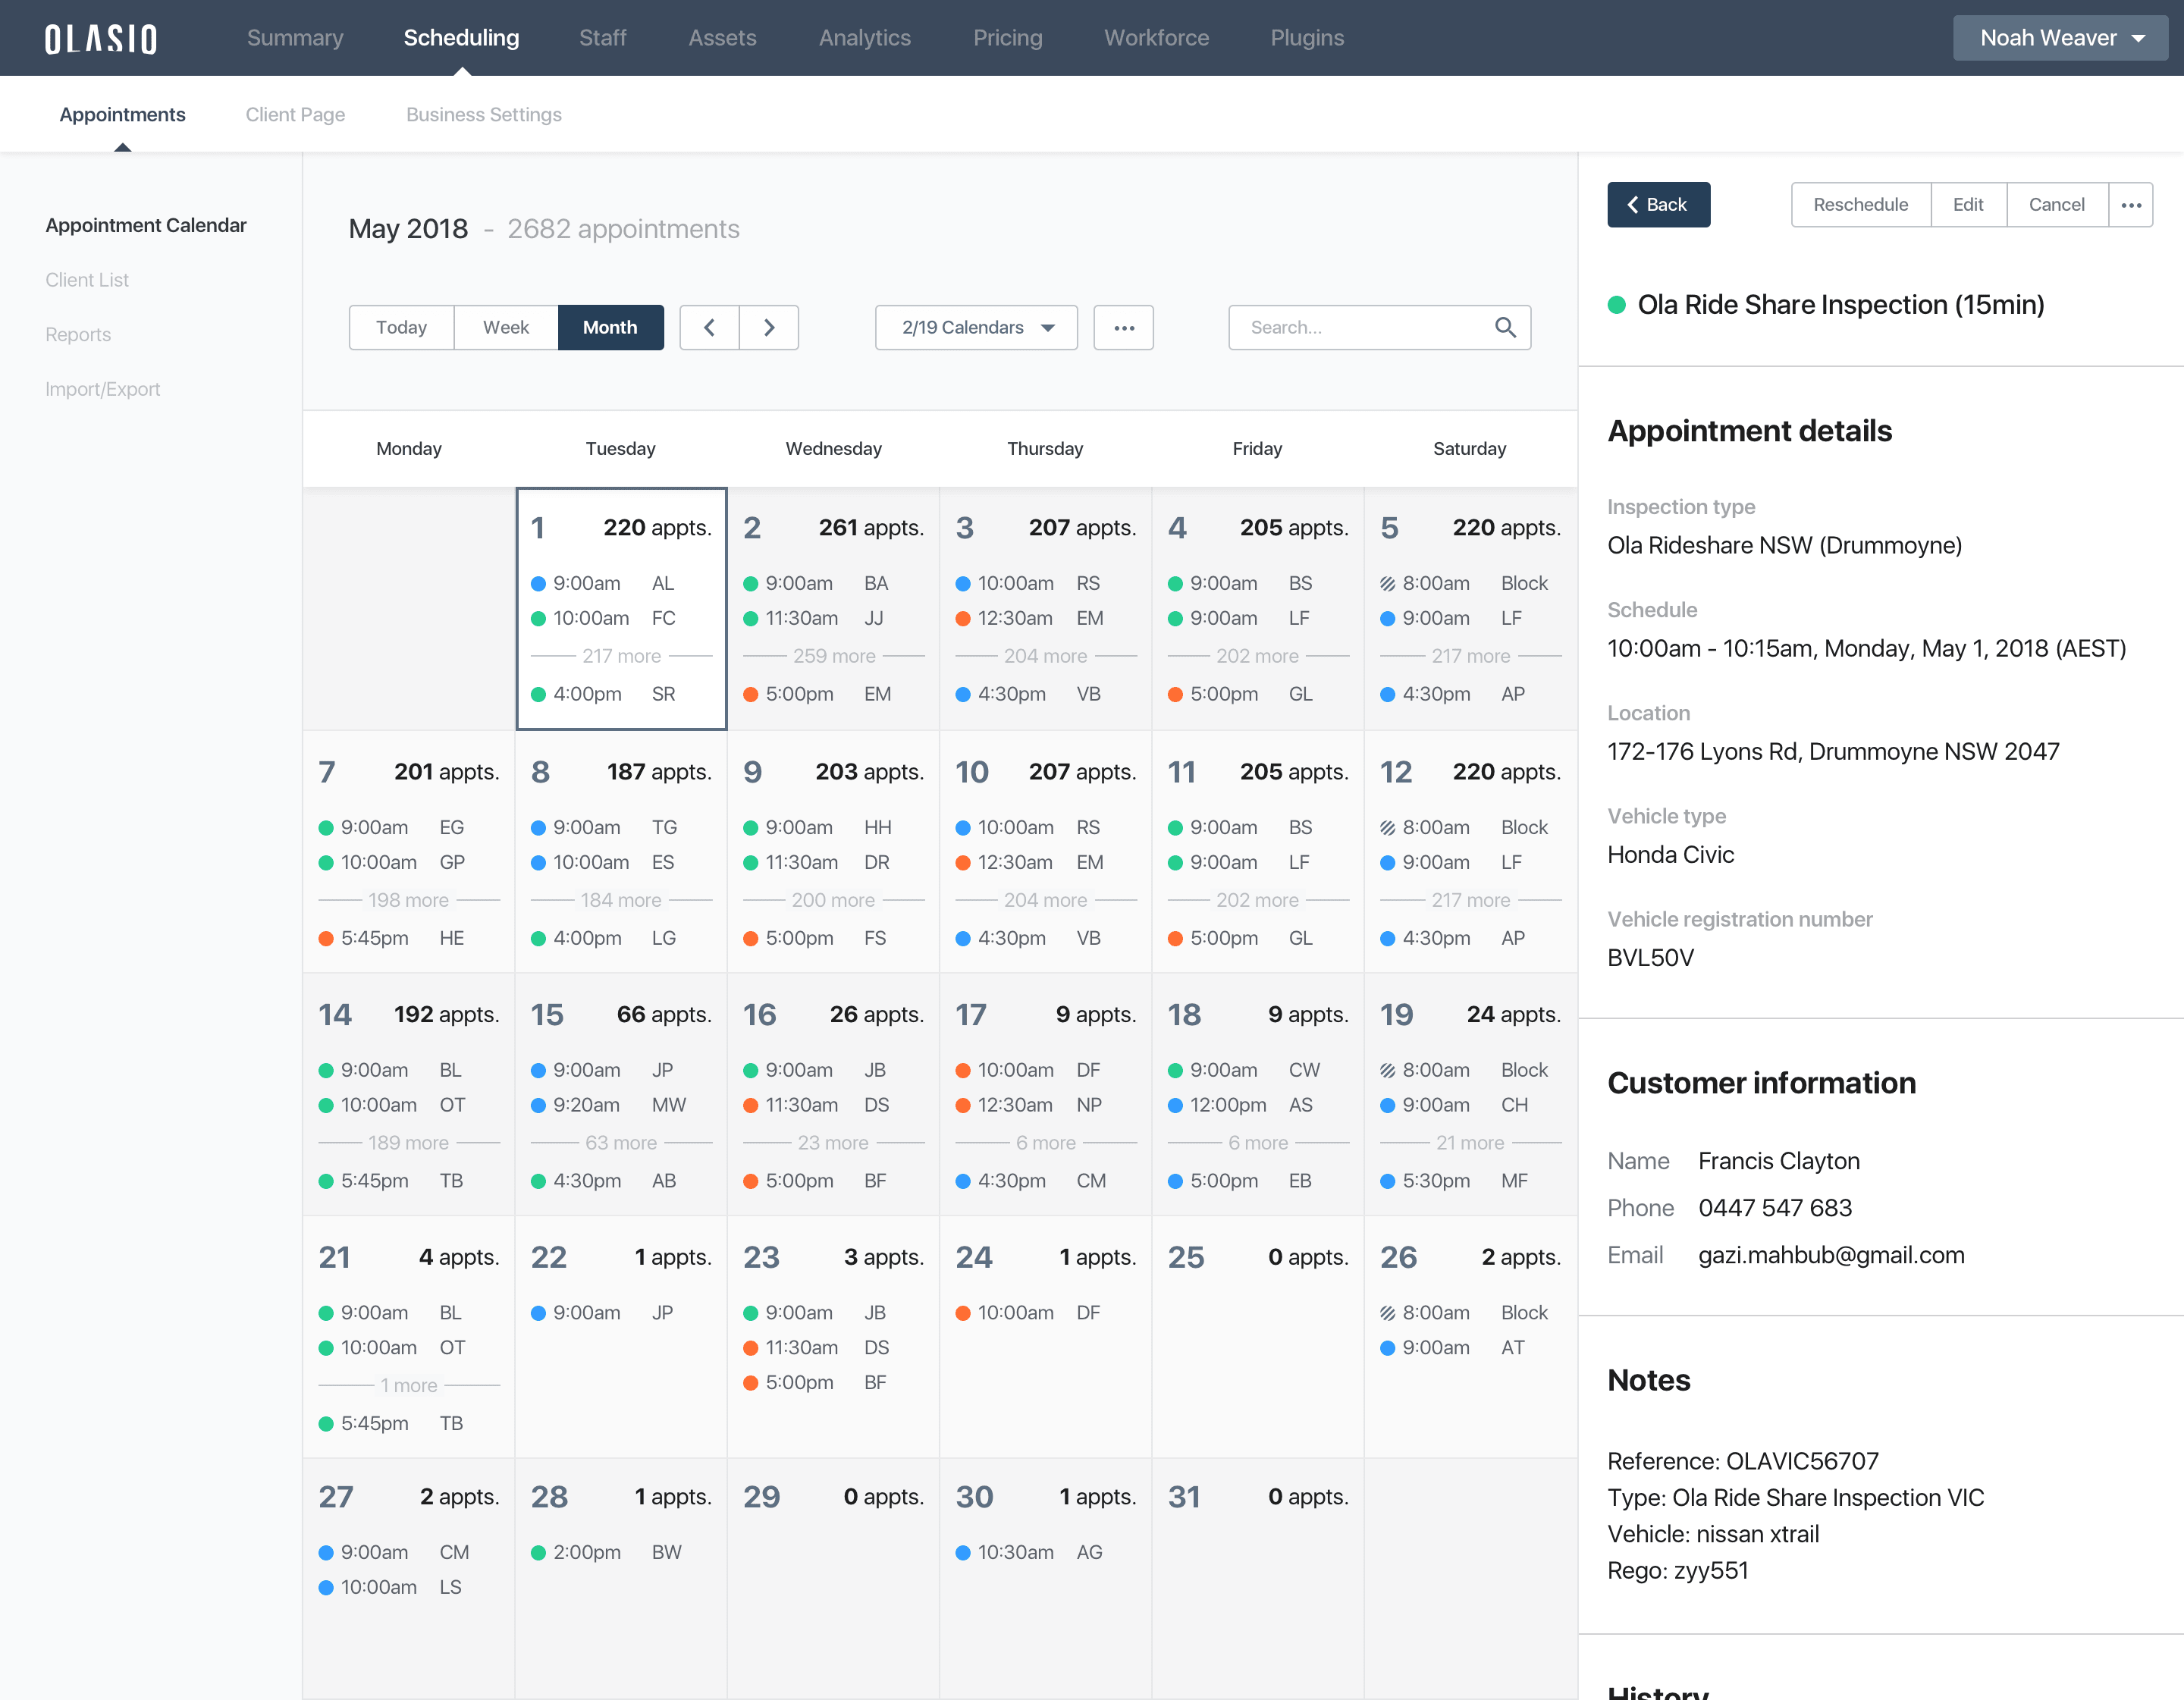
Task: Expand the 2/19 Calendars dropdown
Action: (x=976, y=327)
